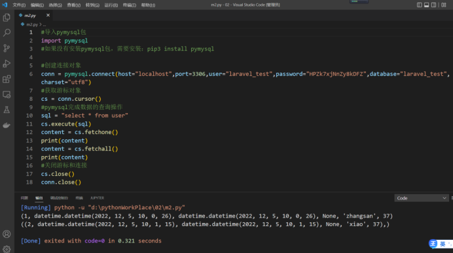Toggle primary side bar layout button
The image size is (453, 253).
[x=419, y=5]
